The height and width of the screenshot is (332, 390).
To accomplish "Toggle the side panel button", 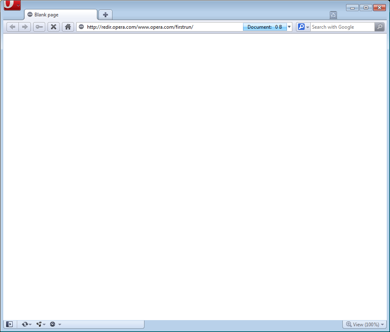I will (9, 324).
